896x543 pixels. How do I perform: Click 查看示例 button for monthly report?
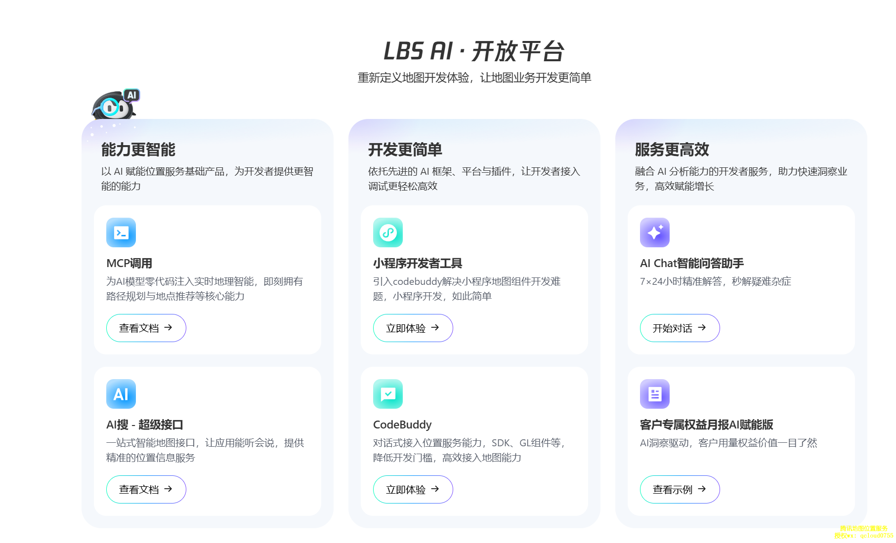[679, 489]
